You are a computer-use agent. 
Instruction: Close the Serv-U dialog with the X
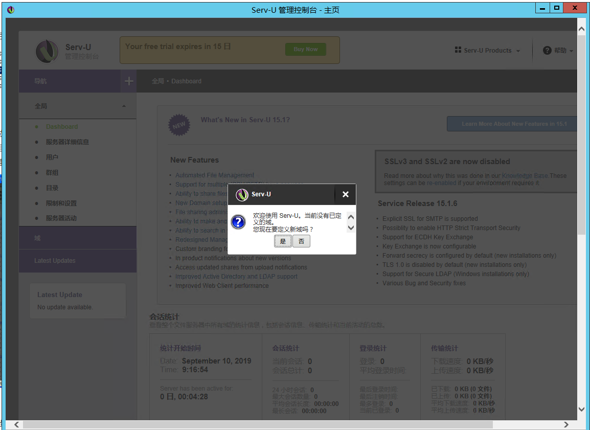pyautogui.click(x=346, y=194)
